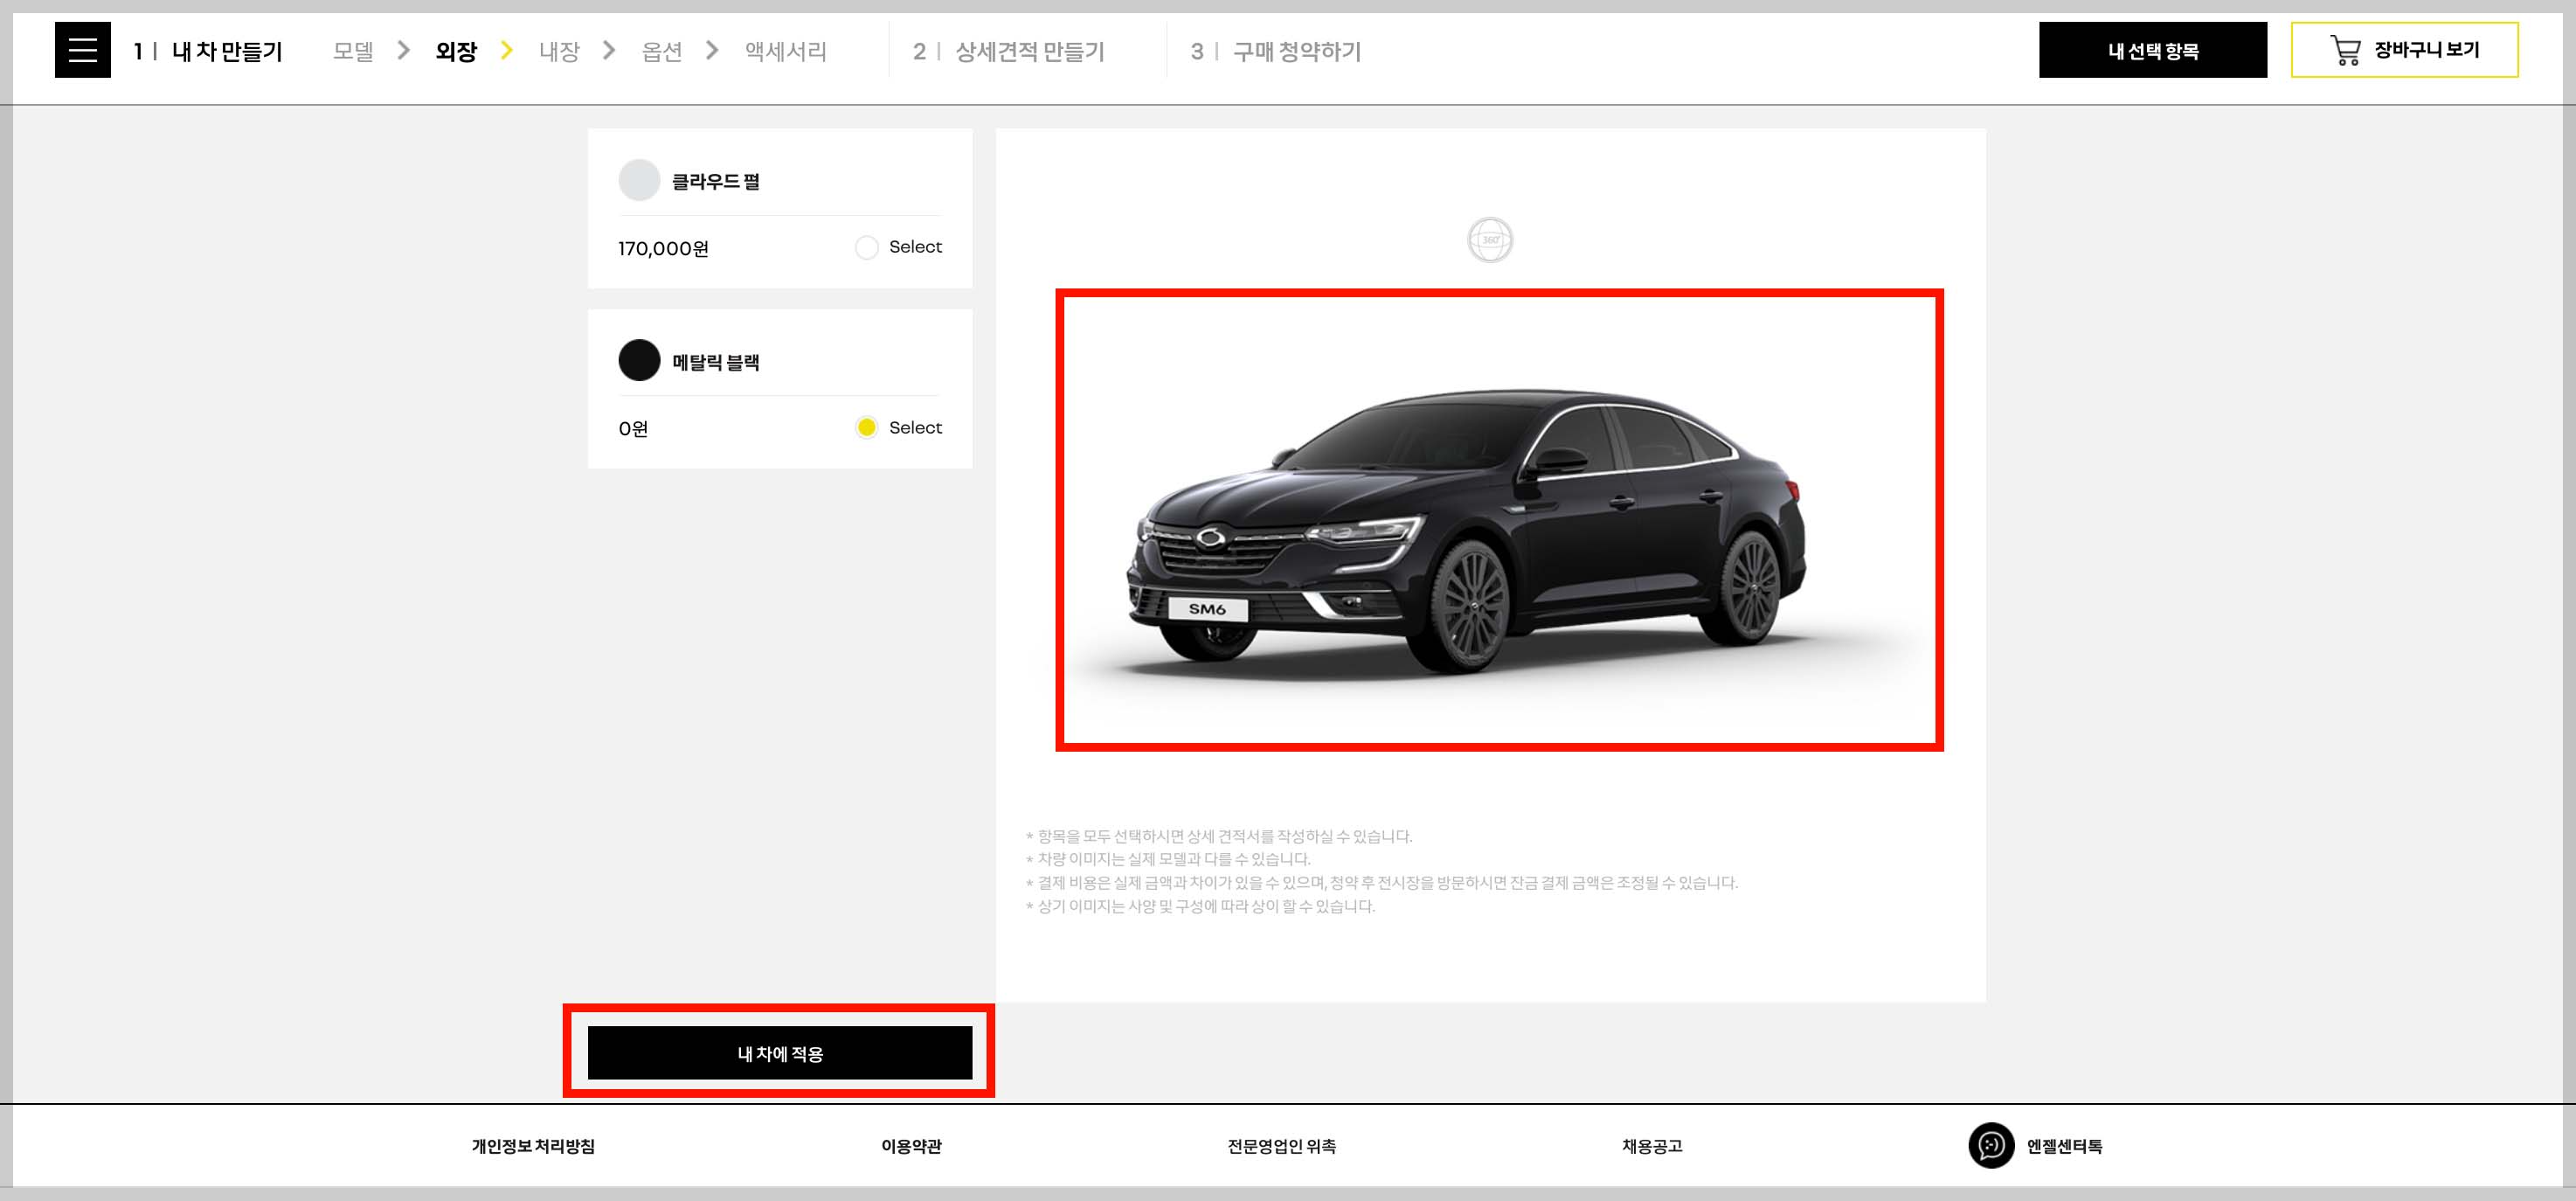Screen dimensions: 2576x1201
Task: Click chevron arrow after 옵션 step
Action: 712,50
